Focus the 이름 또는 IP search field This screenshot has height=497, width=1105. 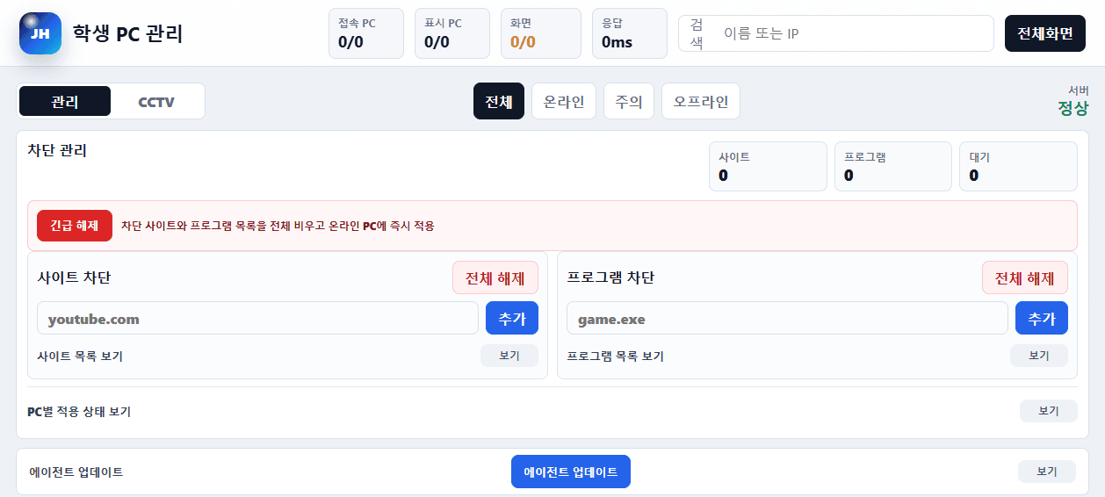click(835, 33)
